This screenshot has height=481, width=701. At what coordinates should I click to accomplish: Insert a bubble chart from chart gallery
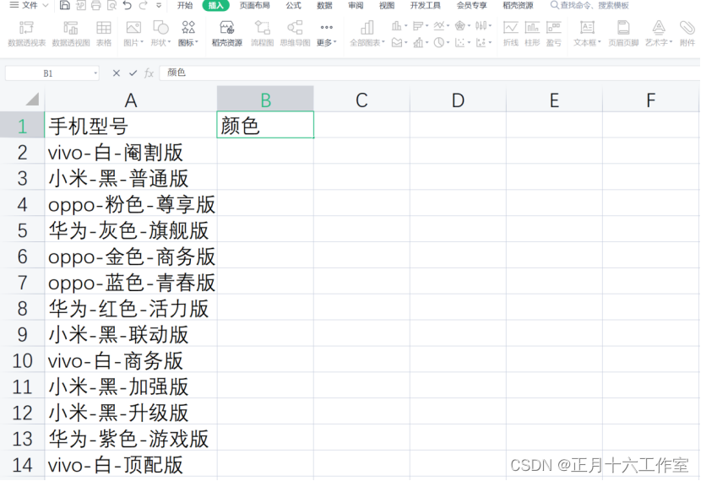coord(483,42)
